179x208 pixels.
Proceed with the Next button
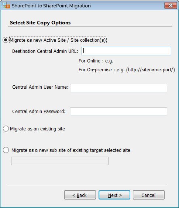(x=114, y=195)
